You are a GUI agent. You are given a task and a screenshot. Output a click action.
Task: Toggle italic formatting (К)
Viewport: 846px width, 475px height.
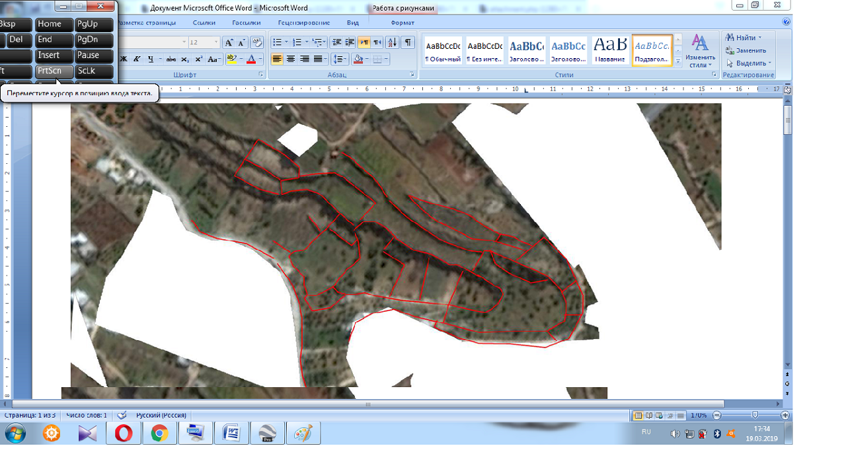coord(137,59)
